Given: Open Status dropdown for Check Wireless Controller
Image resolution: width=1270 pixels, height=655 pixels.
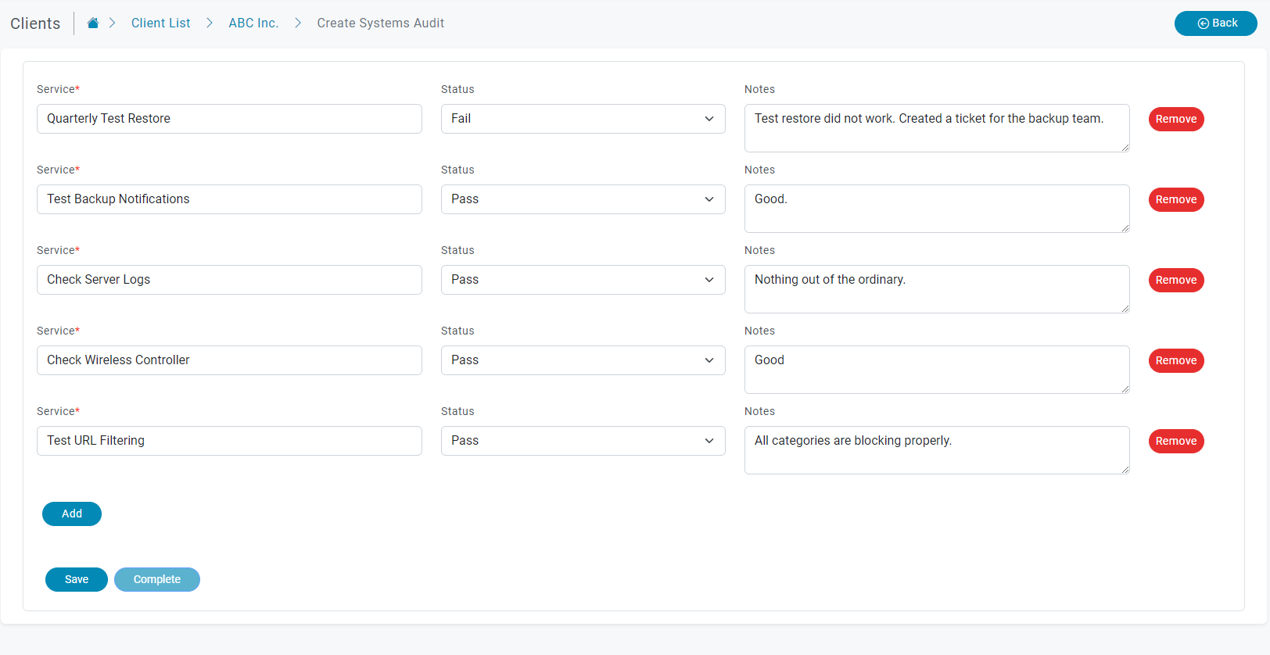Looking at the screenshot, I should [x=583, y=360].
